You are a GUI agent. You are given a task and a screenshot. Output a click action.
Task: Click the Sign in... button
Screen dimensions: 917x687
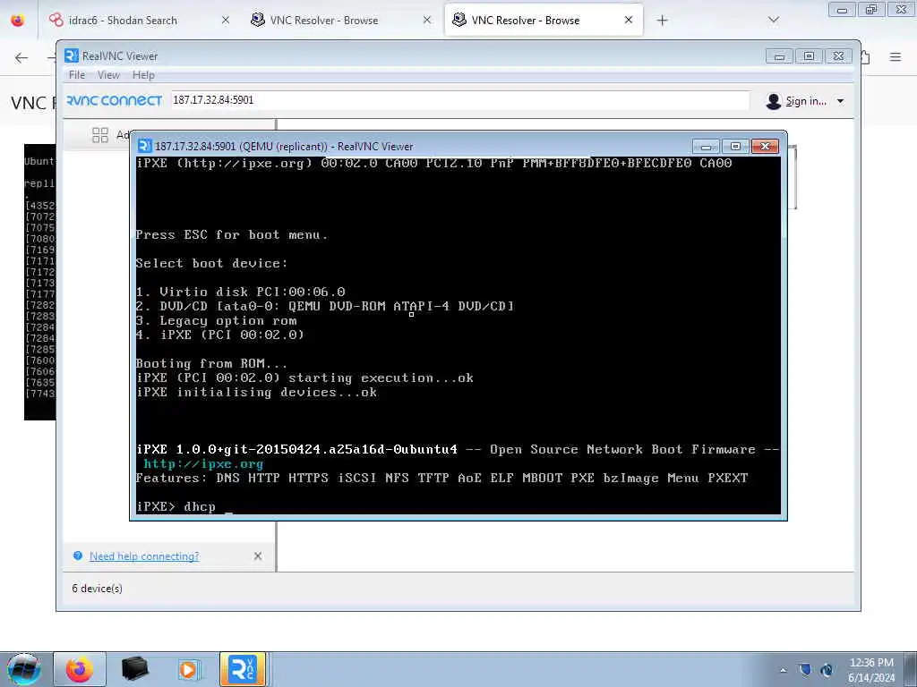click(805, 101)
